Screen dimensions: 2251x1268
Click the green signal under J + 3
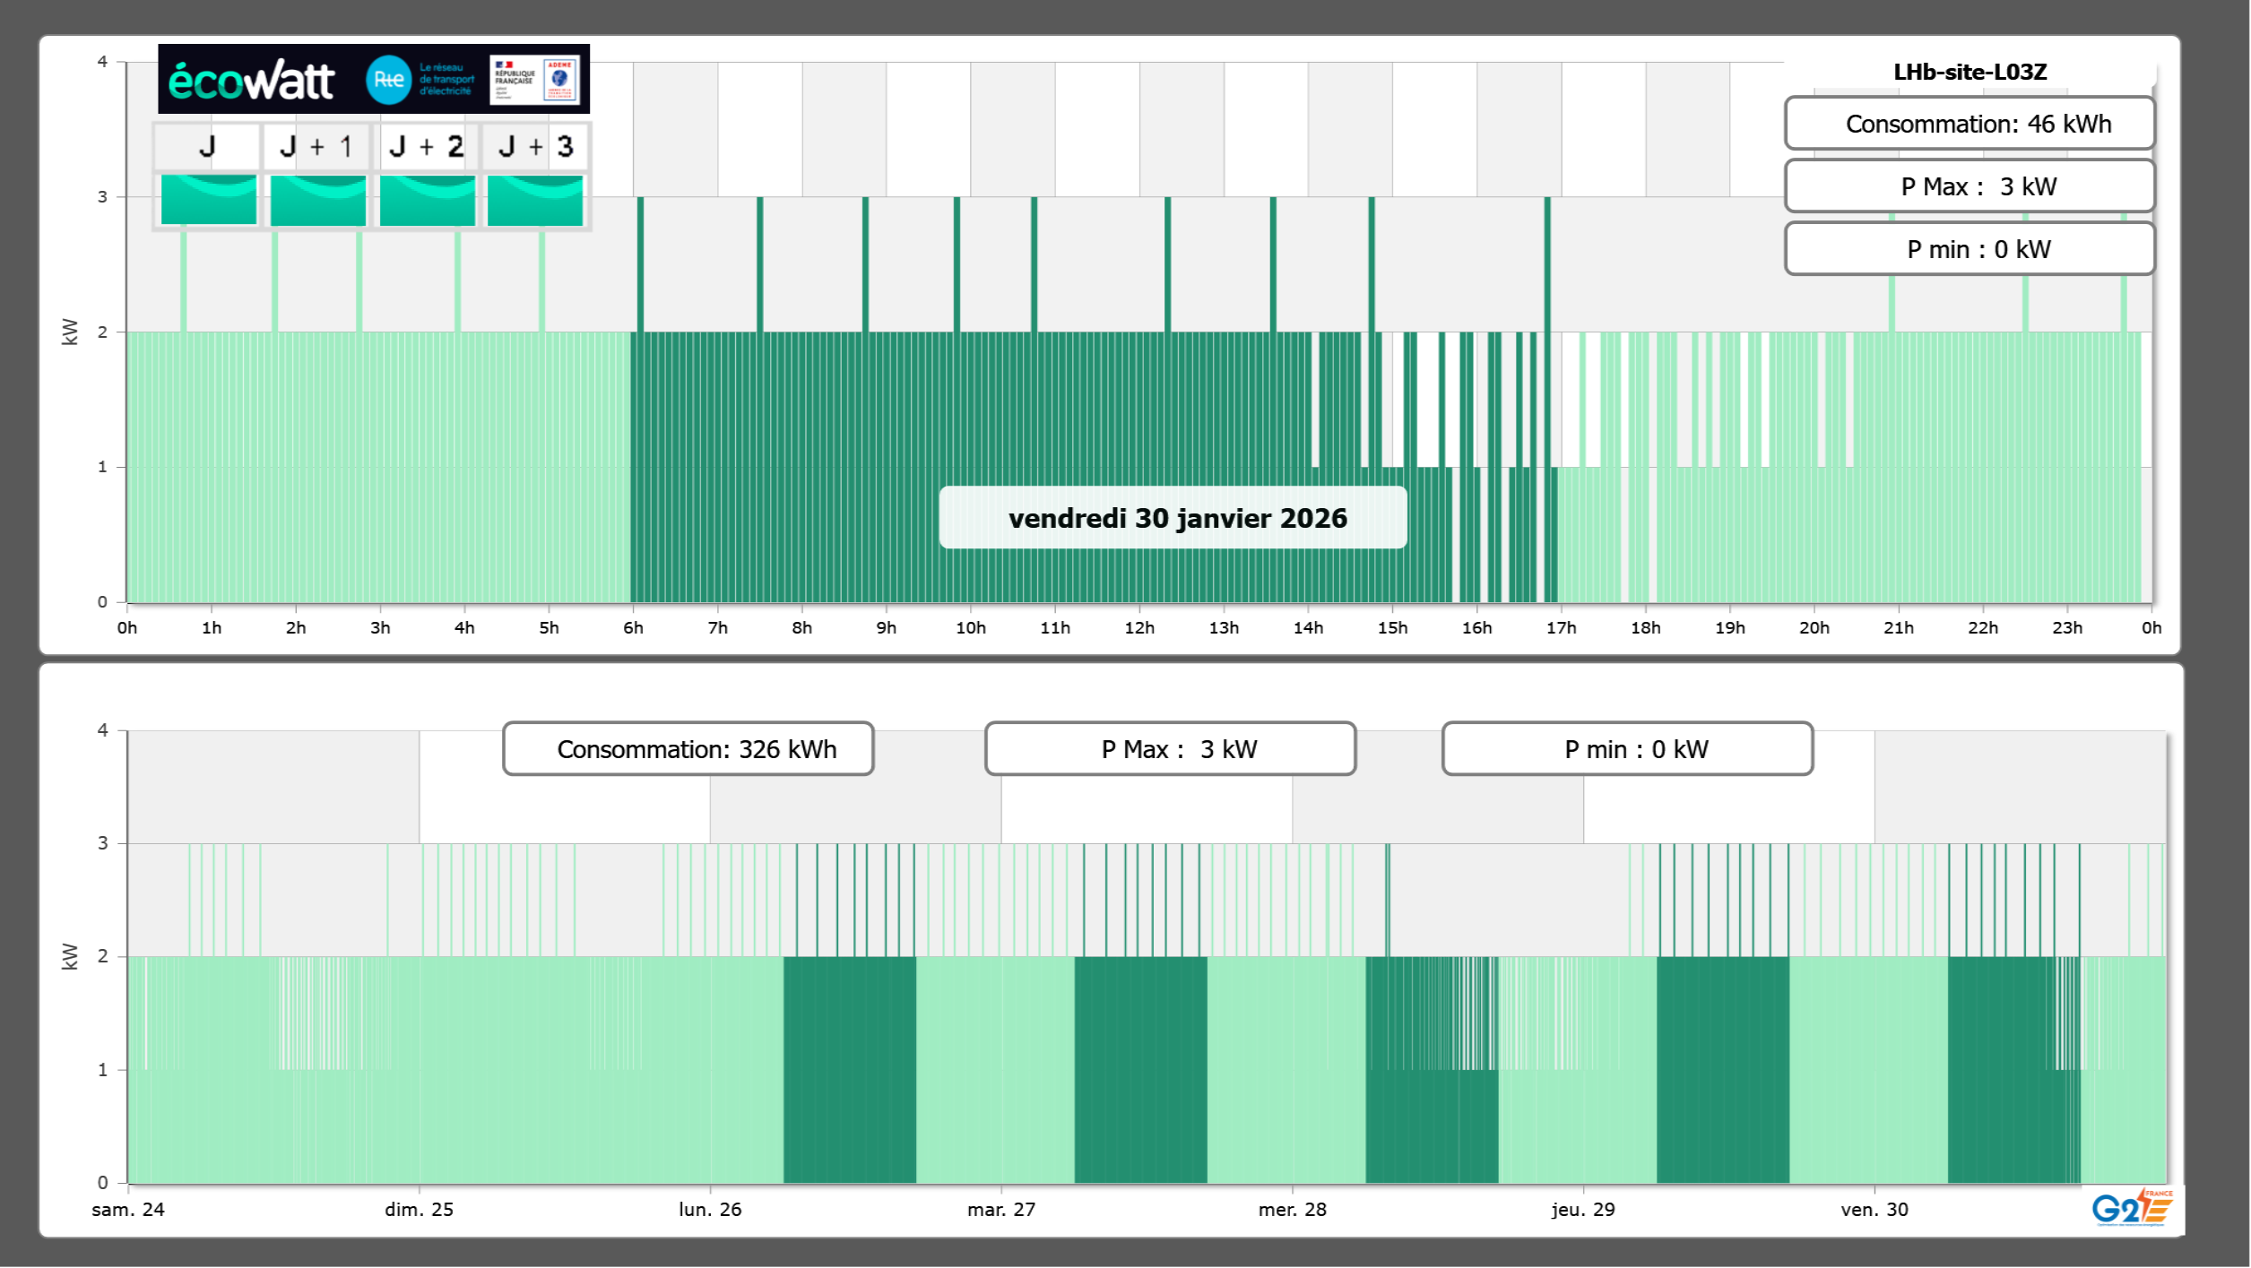coord(535,199)
